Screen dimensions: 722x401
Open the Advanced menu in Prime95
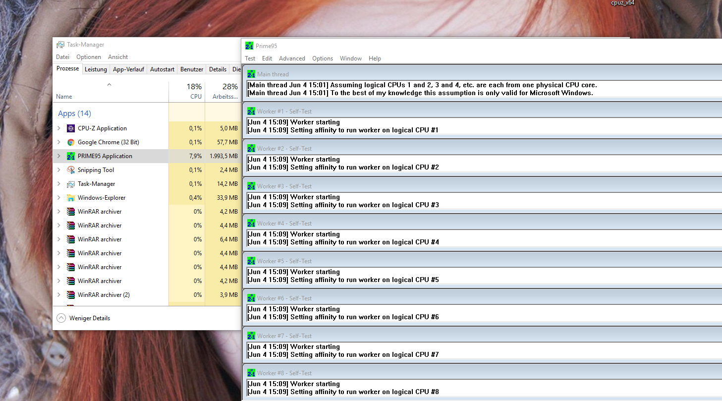[x=292, y=58]
